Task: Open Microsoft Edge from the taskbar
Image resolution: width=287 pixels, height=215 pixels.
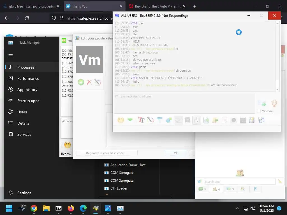Action: coord(83,208)
